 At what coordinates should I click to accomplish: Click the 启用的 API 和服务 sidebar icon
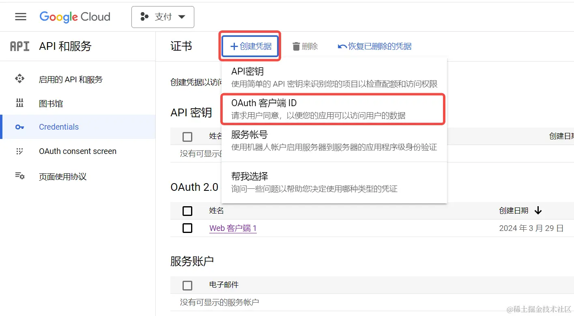click(19, 79)
